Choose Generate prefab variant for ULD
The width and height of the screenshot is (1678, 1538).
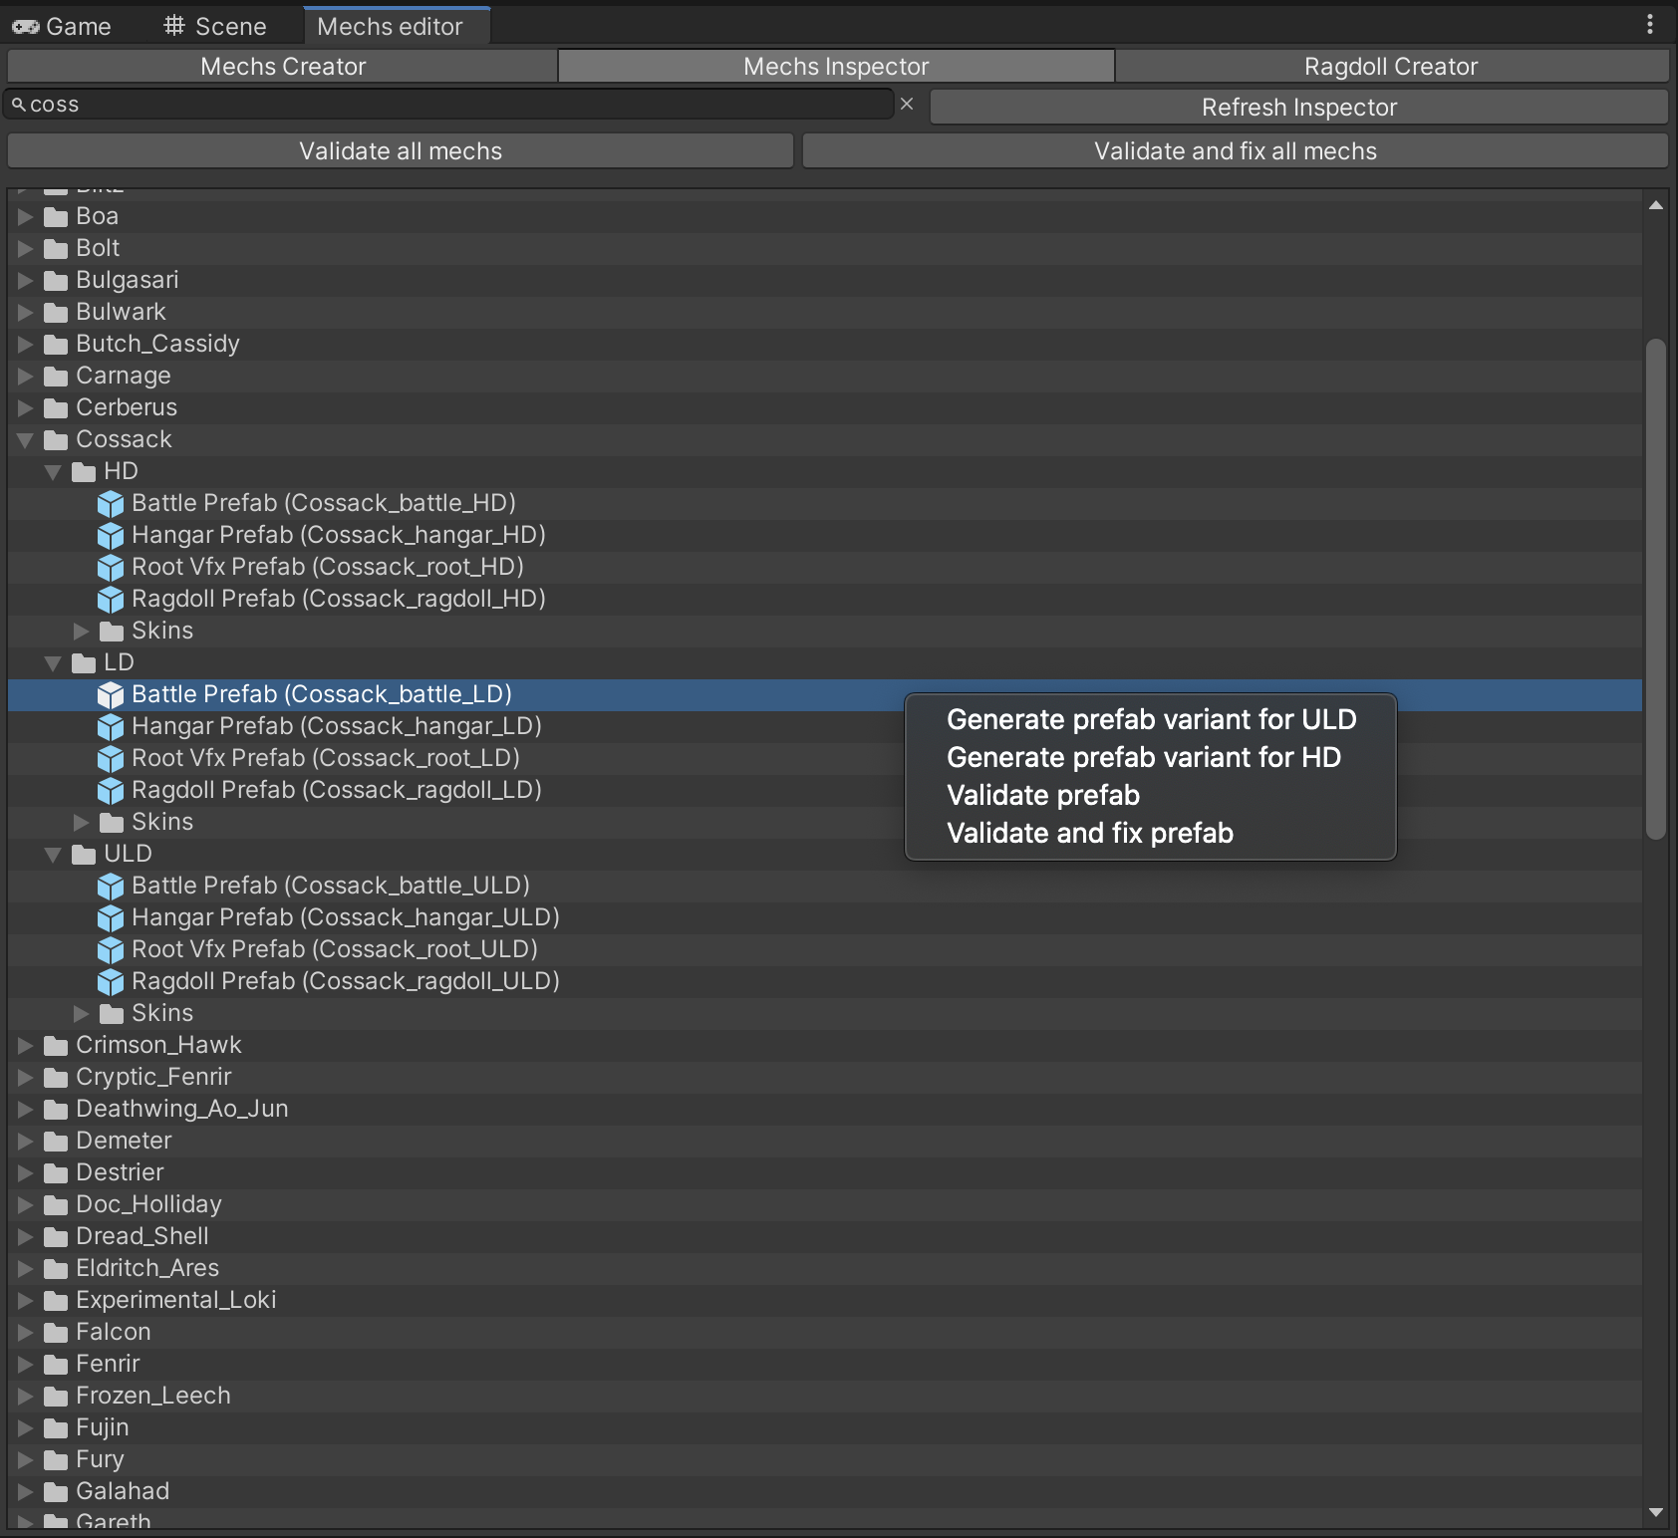pyautogui.click(x=1151, y=719)
